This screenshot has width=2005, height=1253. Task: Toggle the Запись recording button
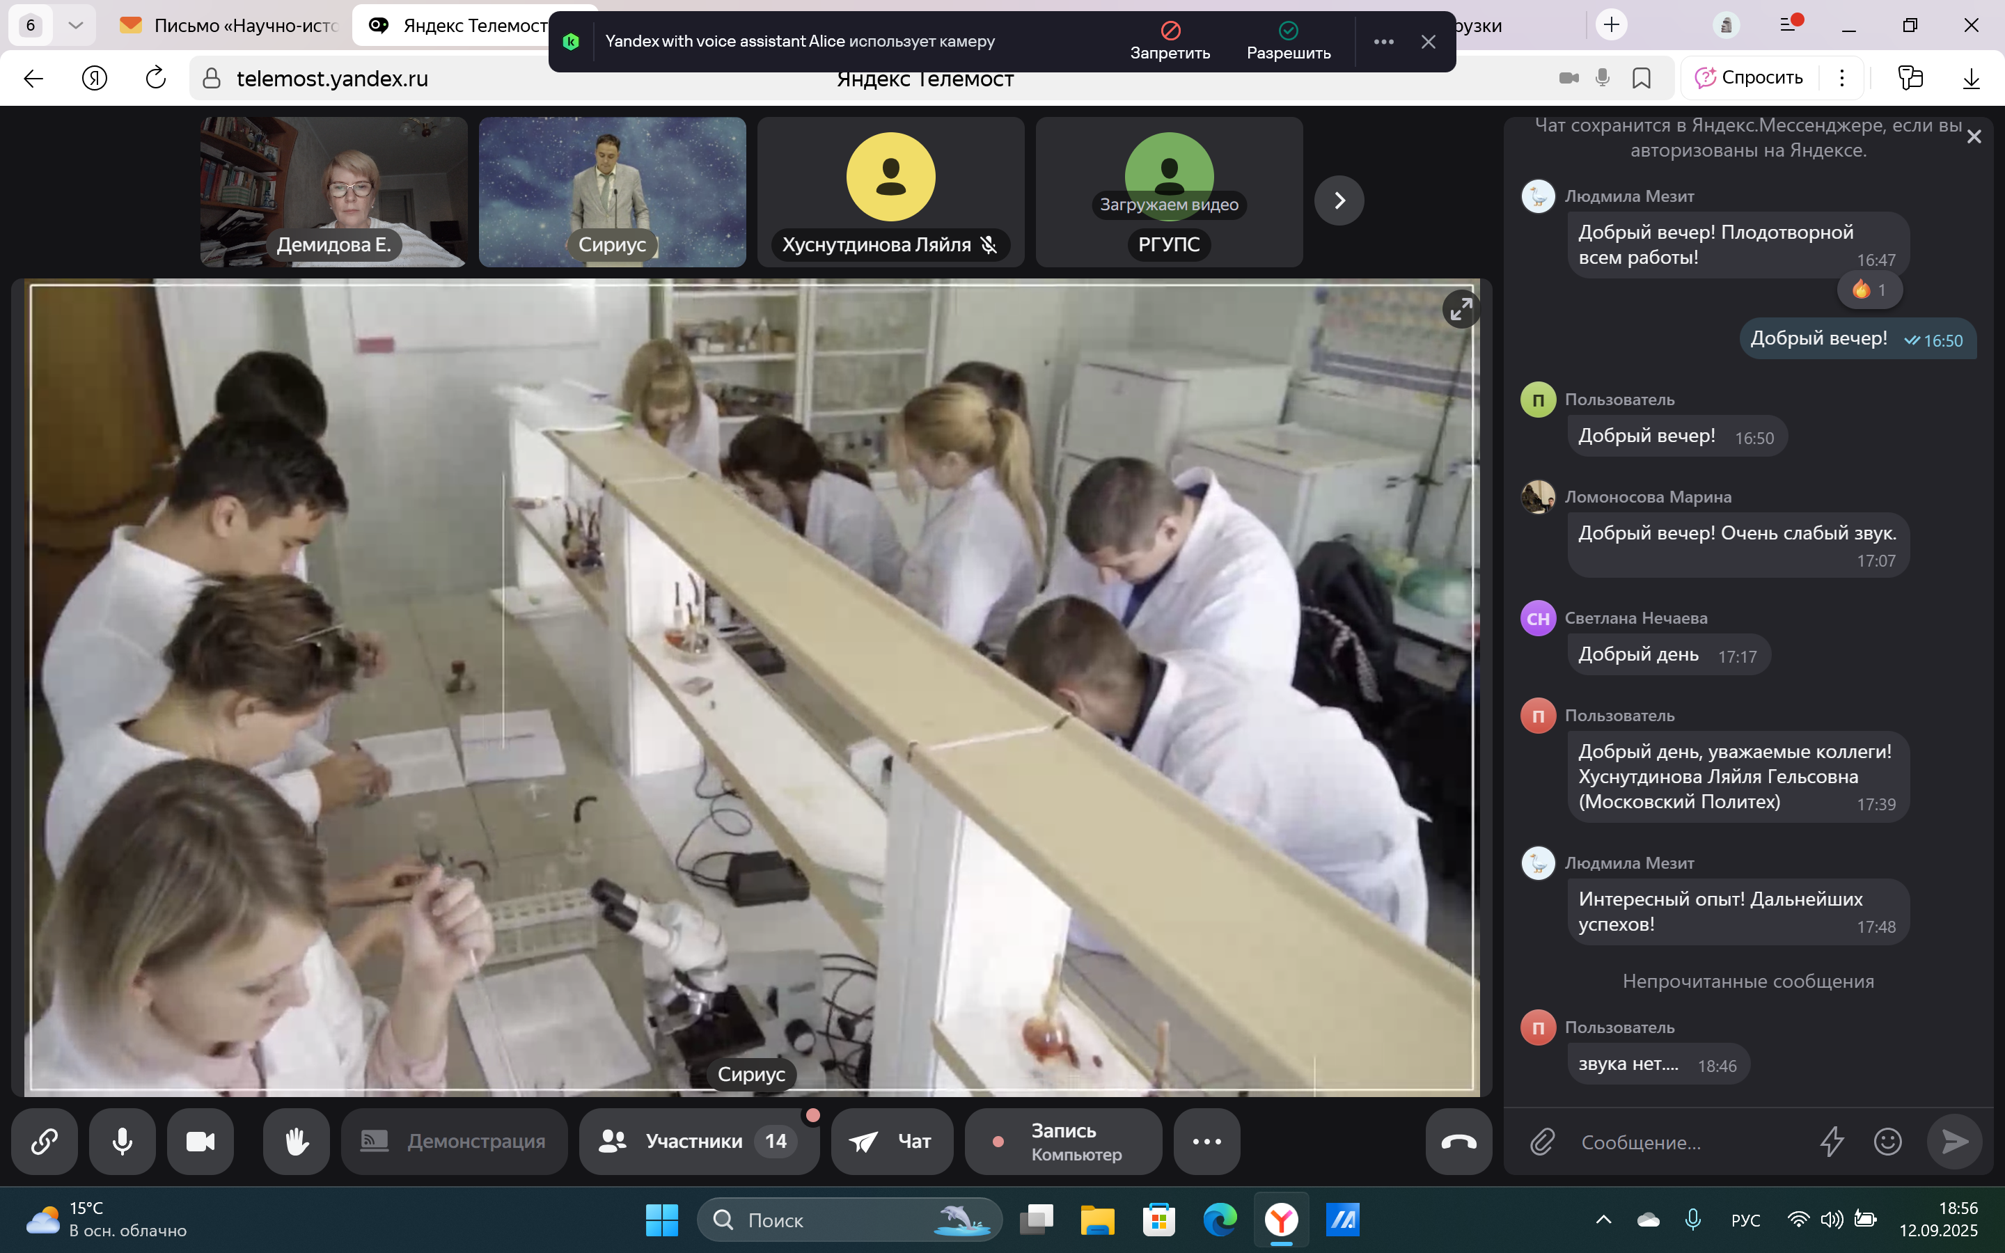[x=1063, y=1141]
